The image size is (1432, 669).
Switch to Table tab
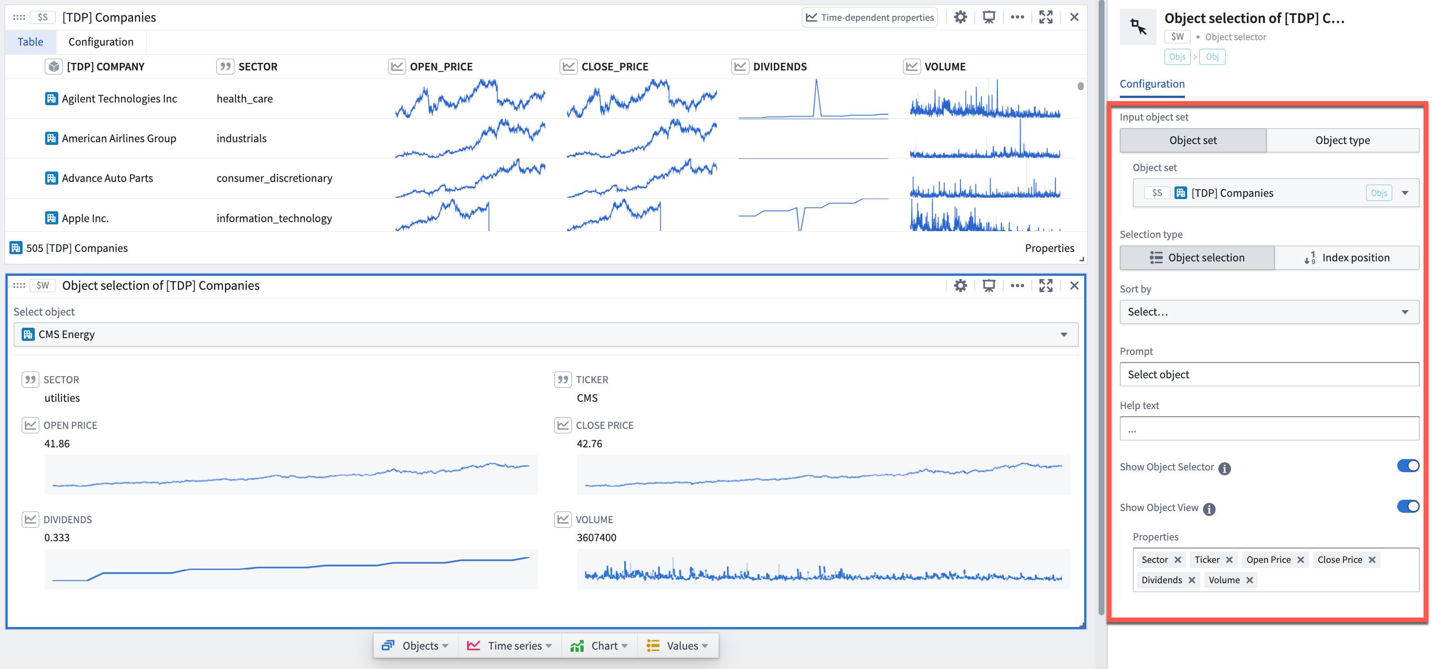(30, 42)
